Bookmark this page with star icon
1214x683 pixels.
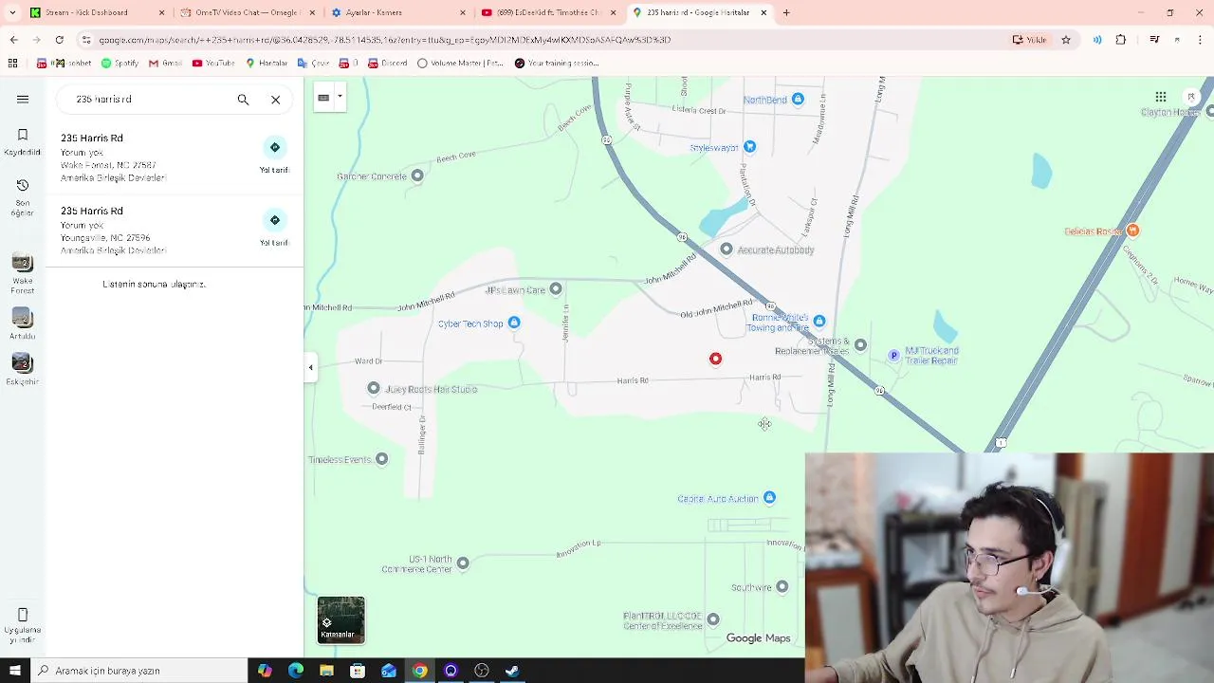pyautogui.click(x=1066, y=40)
